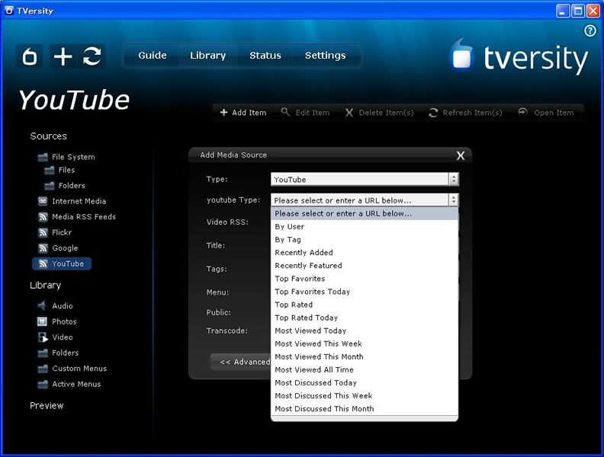Open the Settings tab
This screenshot has width=604, height=457.
click(x=325, y=56)
